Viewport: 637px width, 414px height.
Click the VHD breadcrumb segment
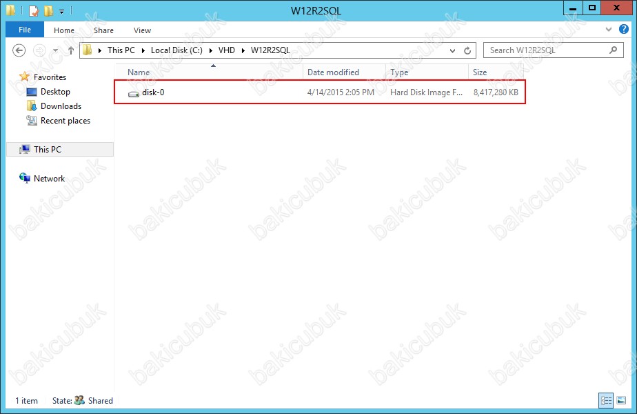[226, 50]
